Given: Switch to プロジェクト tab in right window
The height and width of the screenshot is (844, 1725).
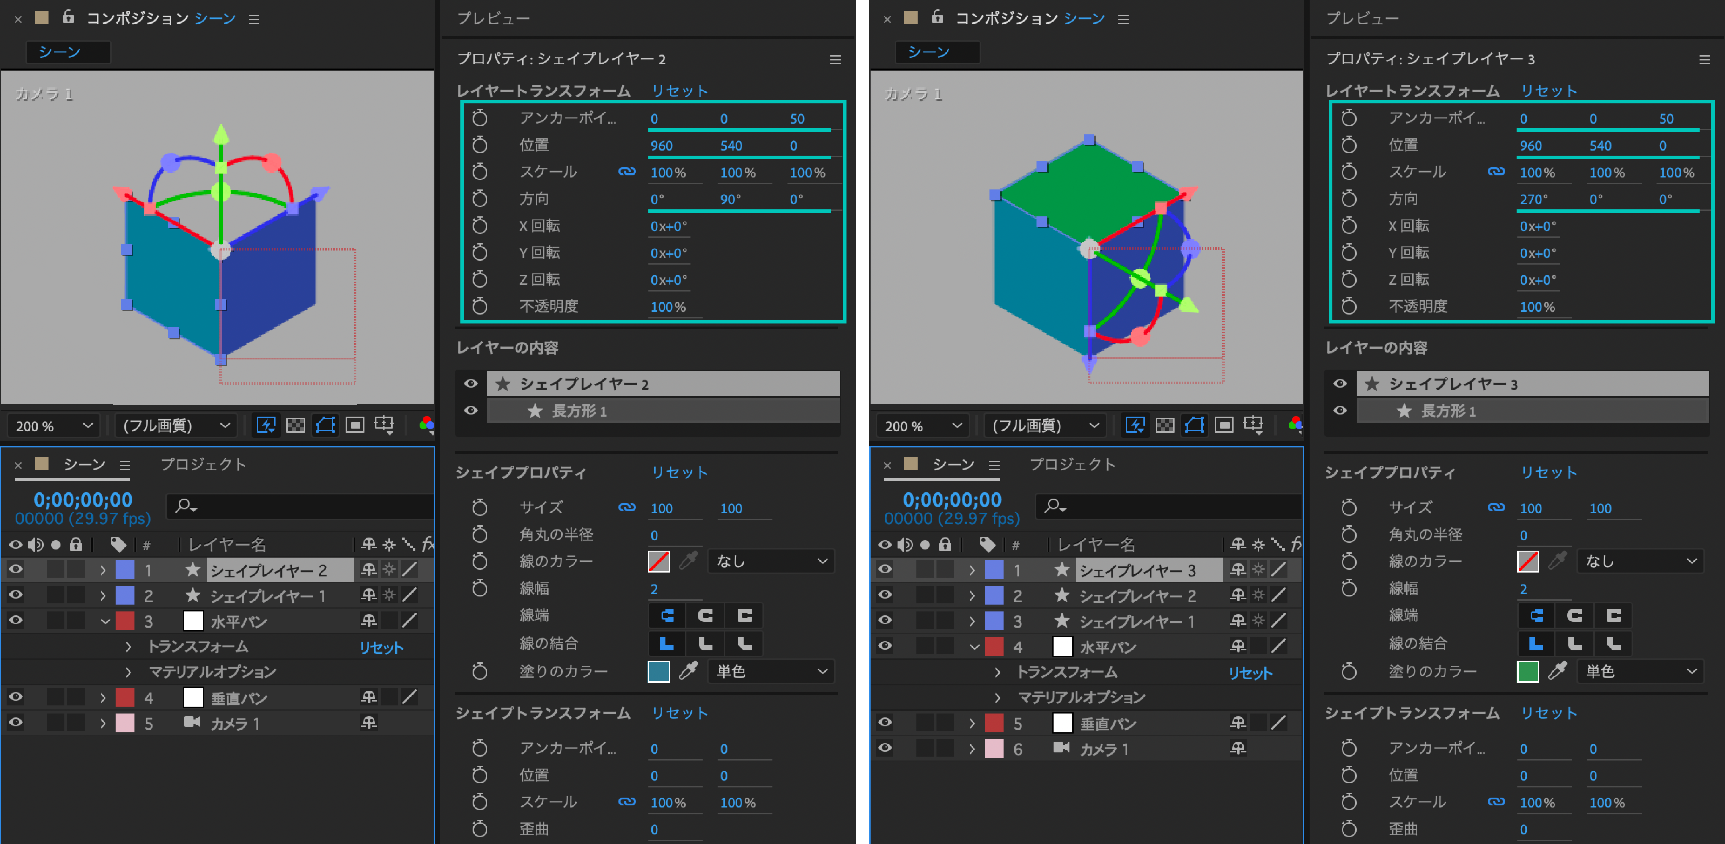Looking at the screenshot, I should (x=1073, y=464).
